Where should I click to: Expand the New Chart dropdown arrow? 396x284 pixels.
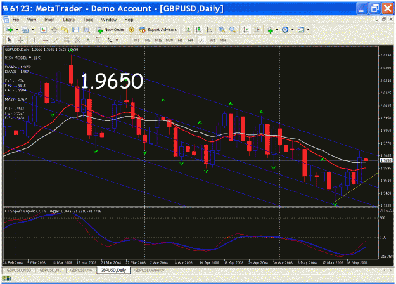click(17, 30)
